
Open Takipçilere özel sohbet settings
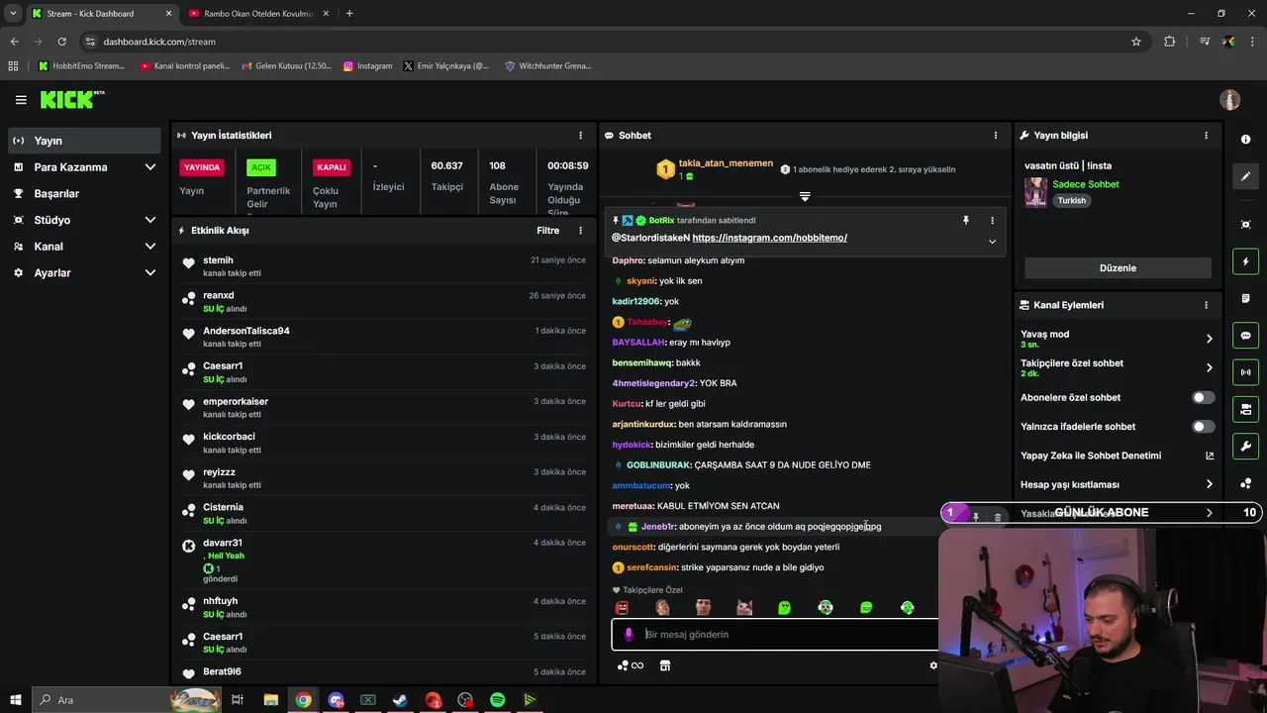pos(1117,367)
